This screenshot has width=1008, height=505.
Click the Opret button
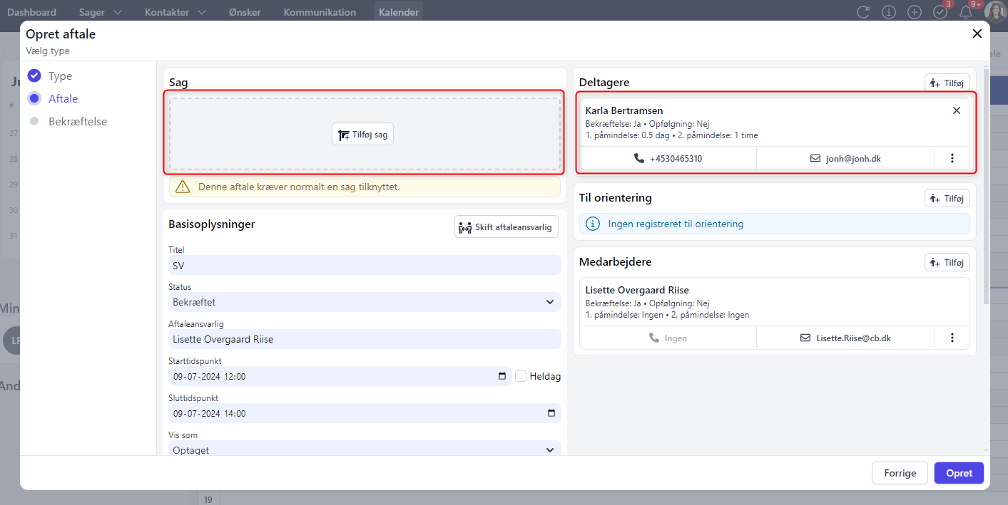959,473
